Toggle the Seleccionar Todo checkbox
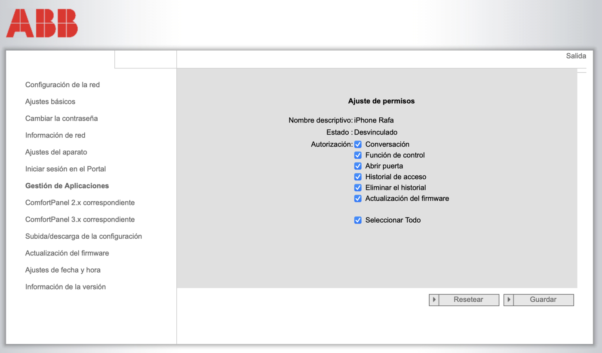 358,220
